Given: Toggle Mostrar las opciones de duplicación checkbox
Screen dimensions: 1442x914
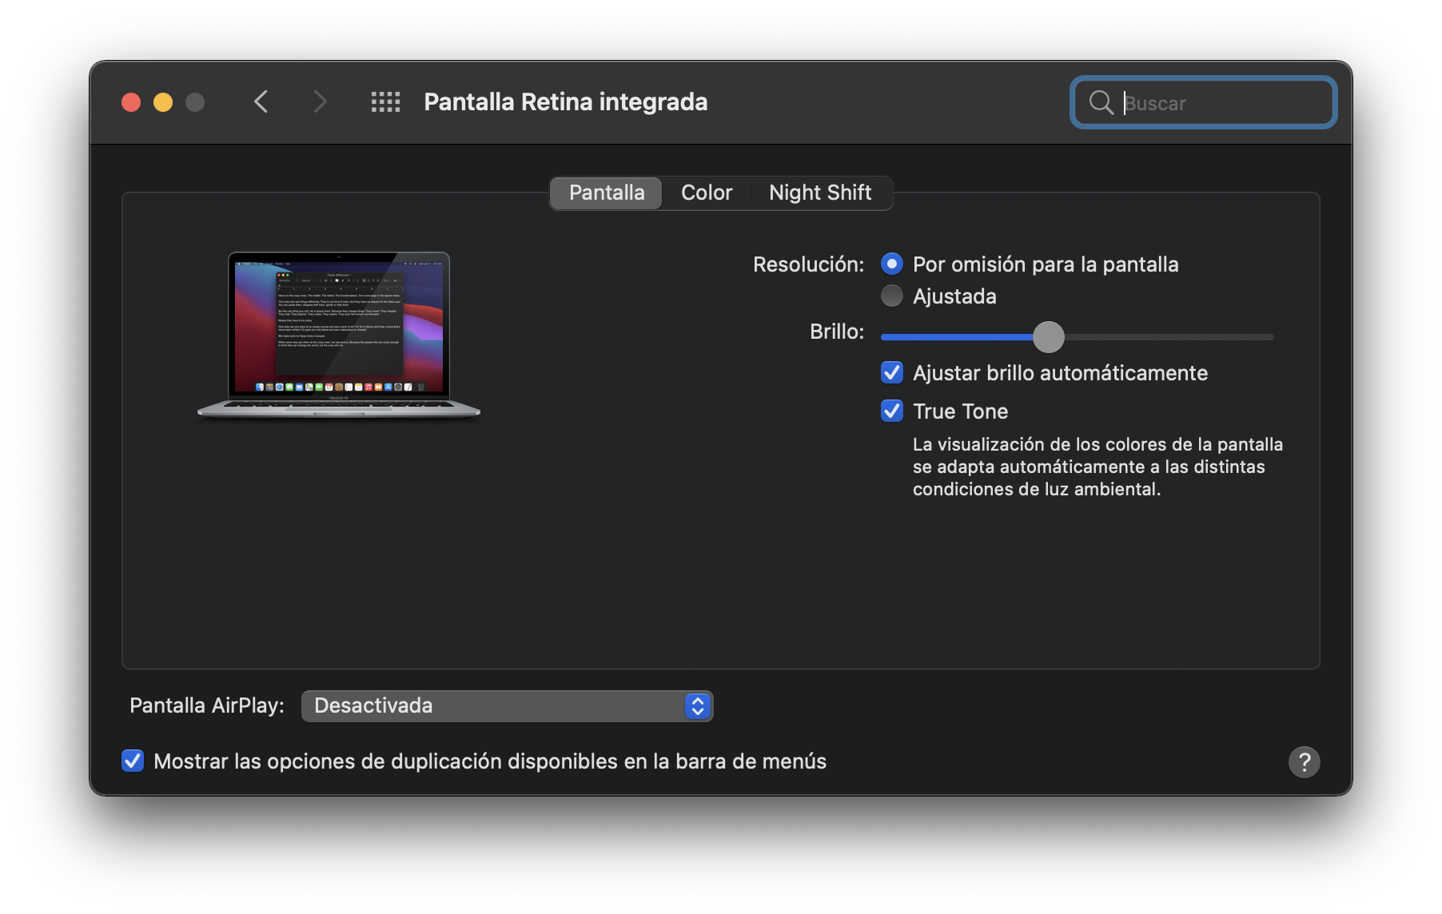Looking at the screenshot, I should pos(133,761).
